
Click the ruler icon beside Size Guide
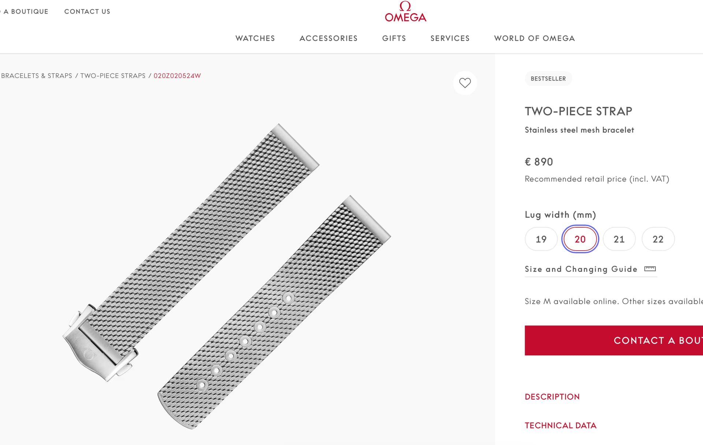tap(650, 269)
